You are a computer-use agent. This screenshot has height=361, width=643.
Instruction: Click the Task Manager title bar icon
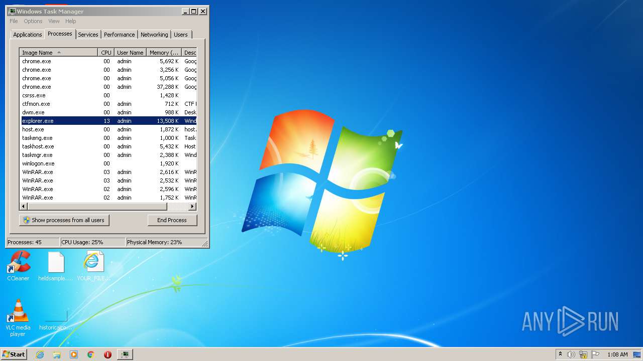point(12,11)
